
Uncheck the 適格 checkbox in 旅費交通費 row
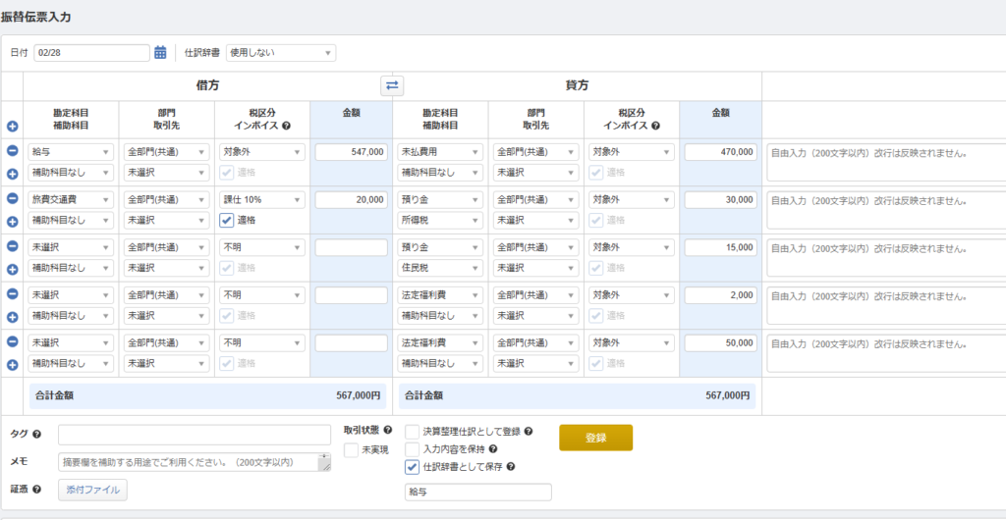point(226,220)
